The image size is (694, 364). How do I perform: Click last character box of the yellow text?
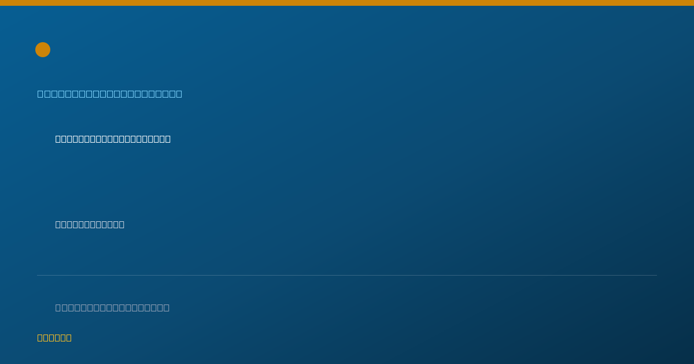(69, 337)
